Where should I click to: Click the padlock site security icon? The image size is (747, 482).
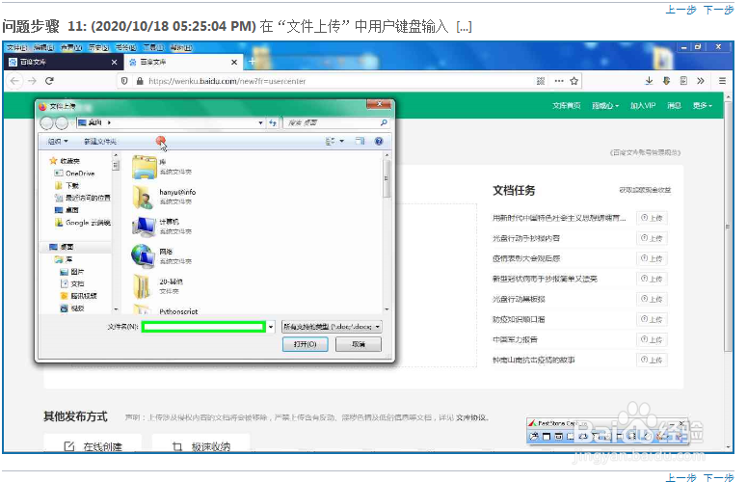pos(140,81)
